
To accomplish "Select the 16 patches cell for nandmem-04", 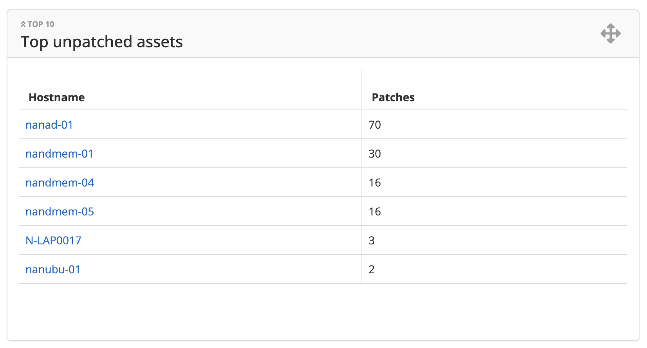I will (x=375, y=183).
